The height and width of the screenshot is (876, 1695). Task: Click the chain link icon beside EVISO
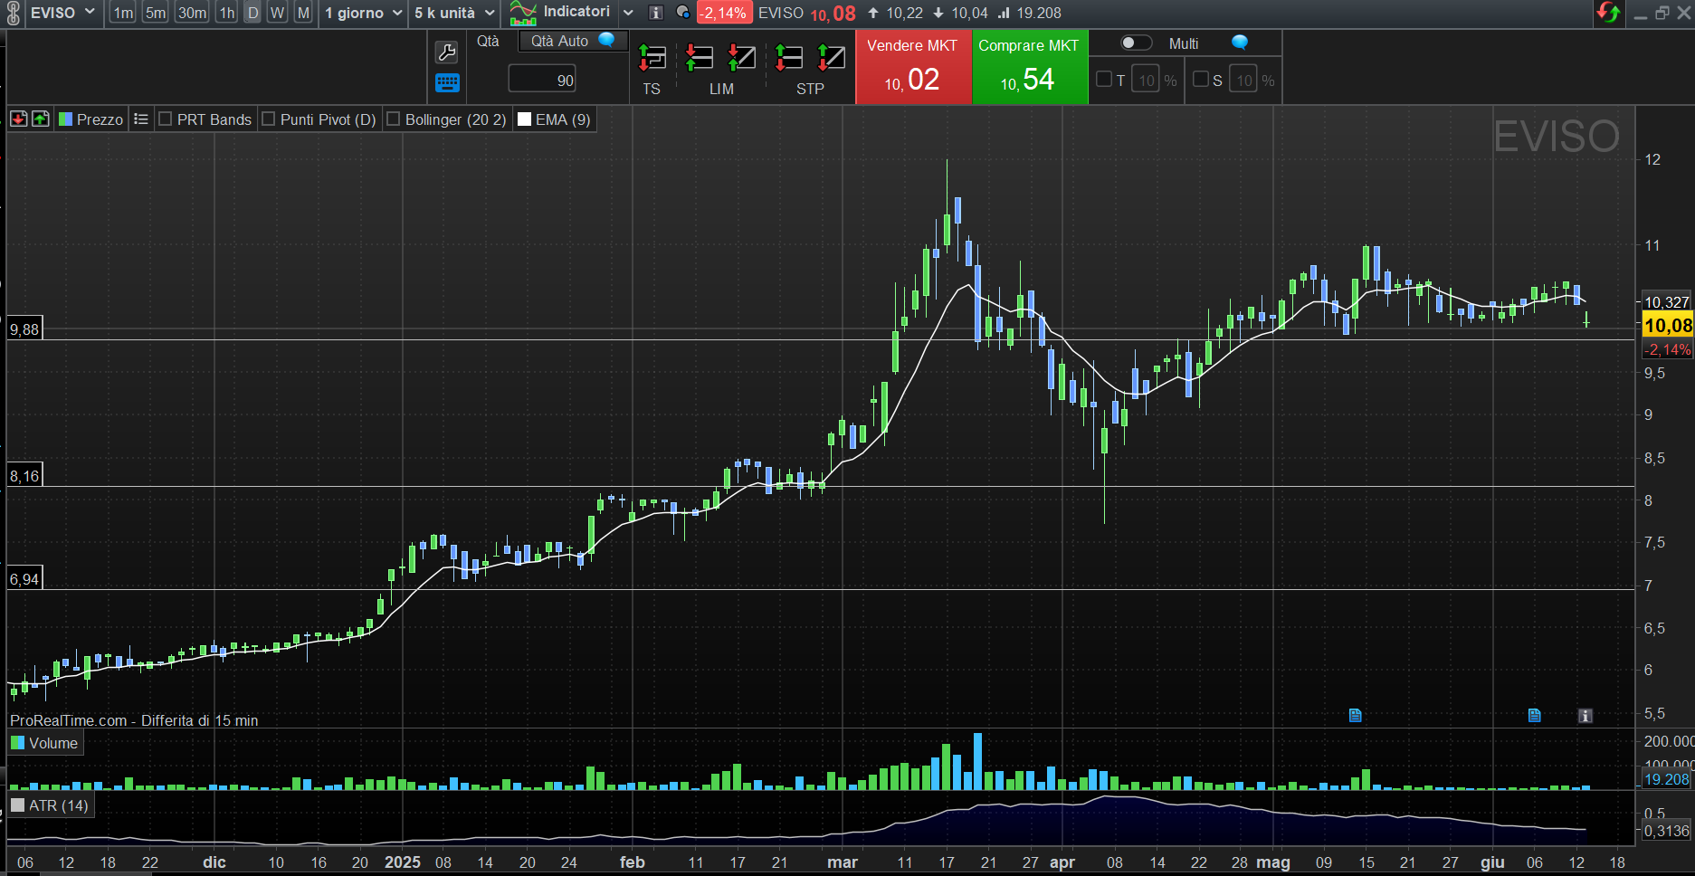click(13, 14)
